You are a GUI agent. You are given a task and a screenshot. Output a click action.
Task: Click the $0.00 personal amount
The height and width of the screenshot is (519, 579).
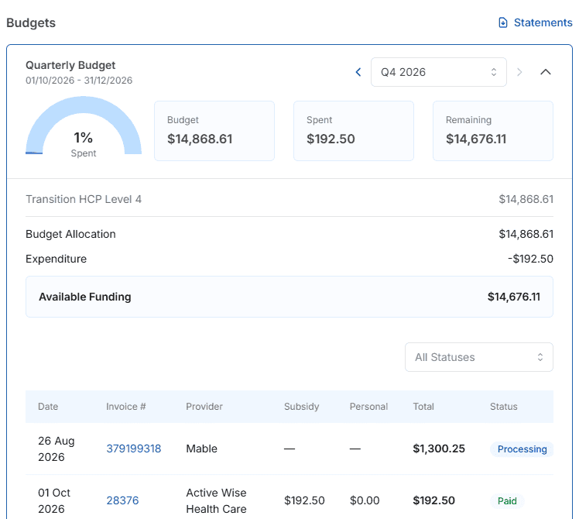pyautogui.click(x=365, y=500)
